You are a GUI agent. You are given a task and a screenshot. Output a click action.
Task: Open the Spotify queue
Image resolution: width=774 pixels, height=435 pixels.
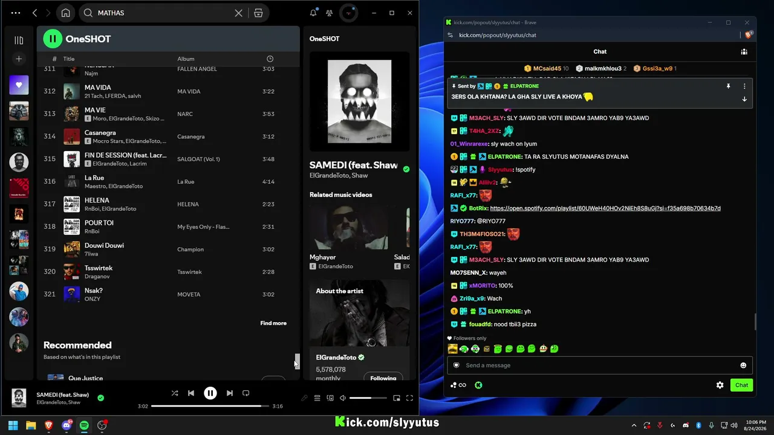click(x=317, y=398)
